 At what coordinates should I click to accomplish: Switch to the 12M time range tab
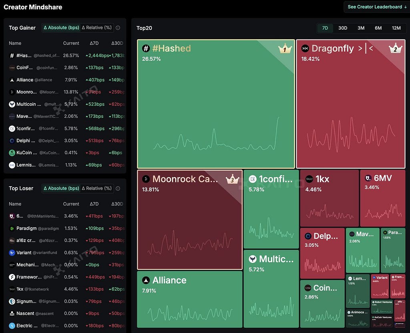tap(396, 28)
